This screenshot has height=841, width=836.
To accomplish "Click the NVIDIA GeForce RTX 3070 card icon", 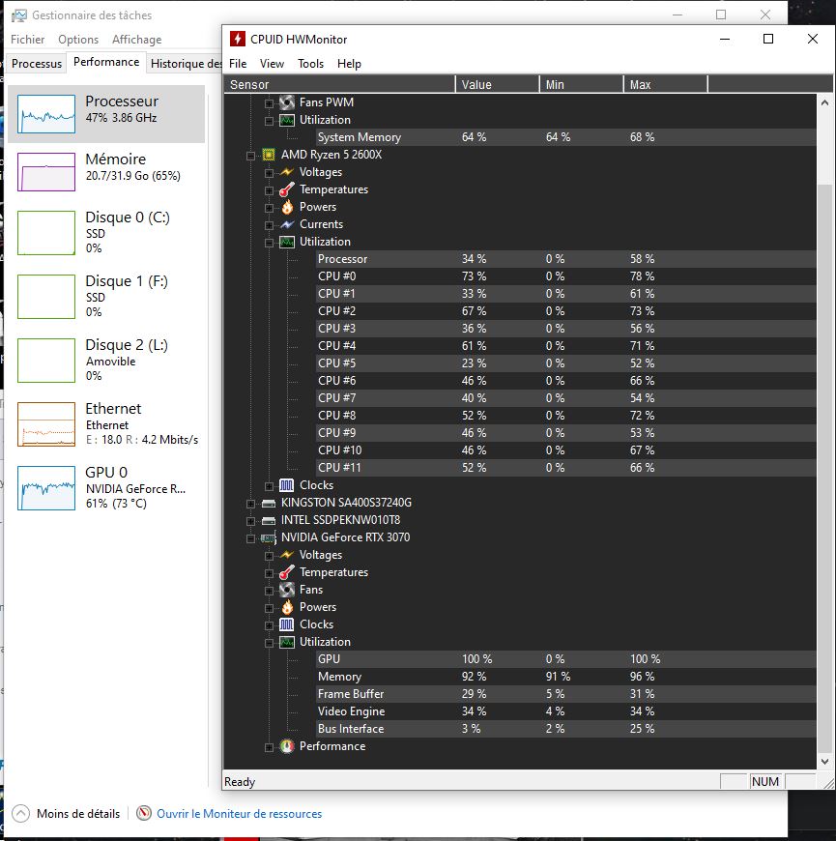I will pos(269,537).
